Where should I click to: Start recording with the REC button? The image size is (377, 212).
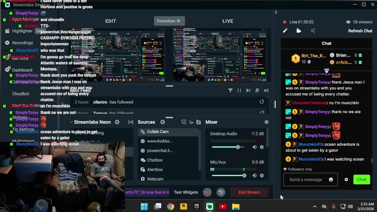[207, 192]
